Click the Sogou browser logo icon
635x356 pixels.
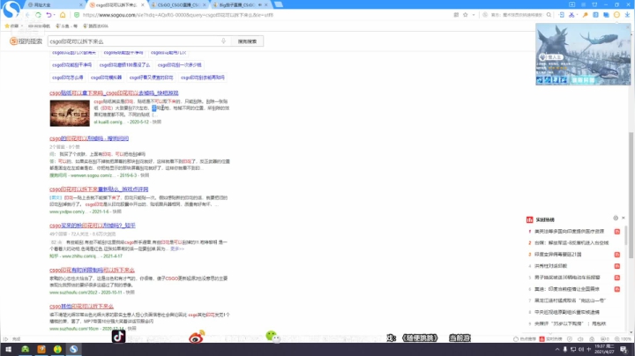(x=11, y=9)
